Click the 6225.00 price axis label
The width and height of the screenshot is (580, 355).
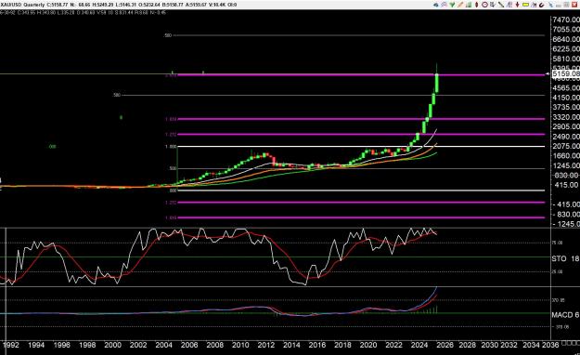coord(566,49)
